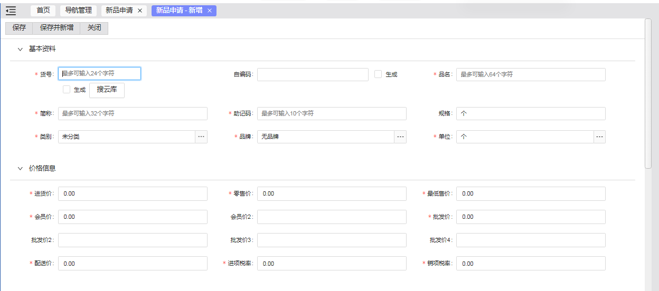Click the 单位 field showing 个
Image resolution: width=659 pixels, height=291 pixels.
[x=525, y=137]
